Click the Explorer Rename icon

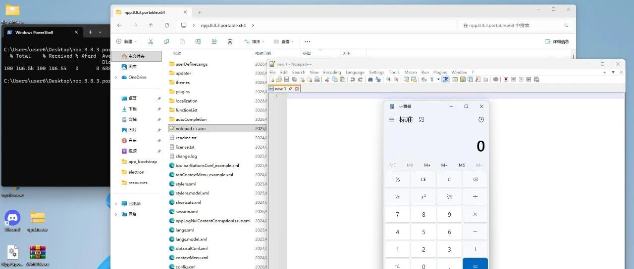coord(198,42)
